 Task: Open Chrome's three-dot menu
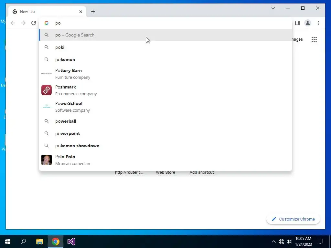pyautogui.click(x=318, y=23)
